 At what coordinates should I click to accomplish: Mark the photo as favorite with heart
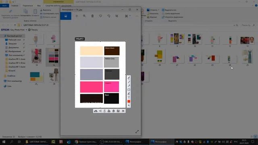(100, 16)
